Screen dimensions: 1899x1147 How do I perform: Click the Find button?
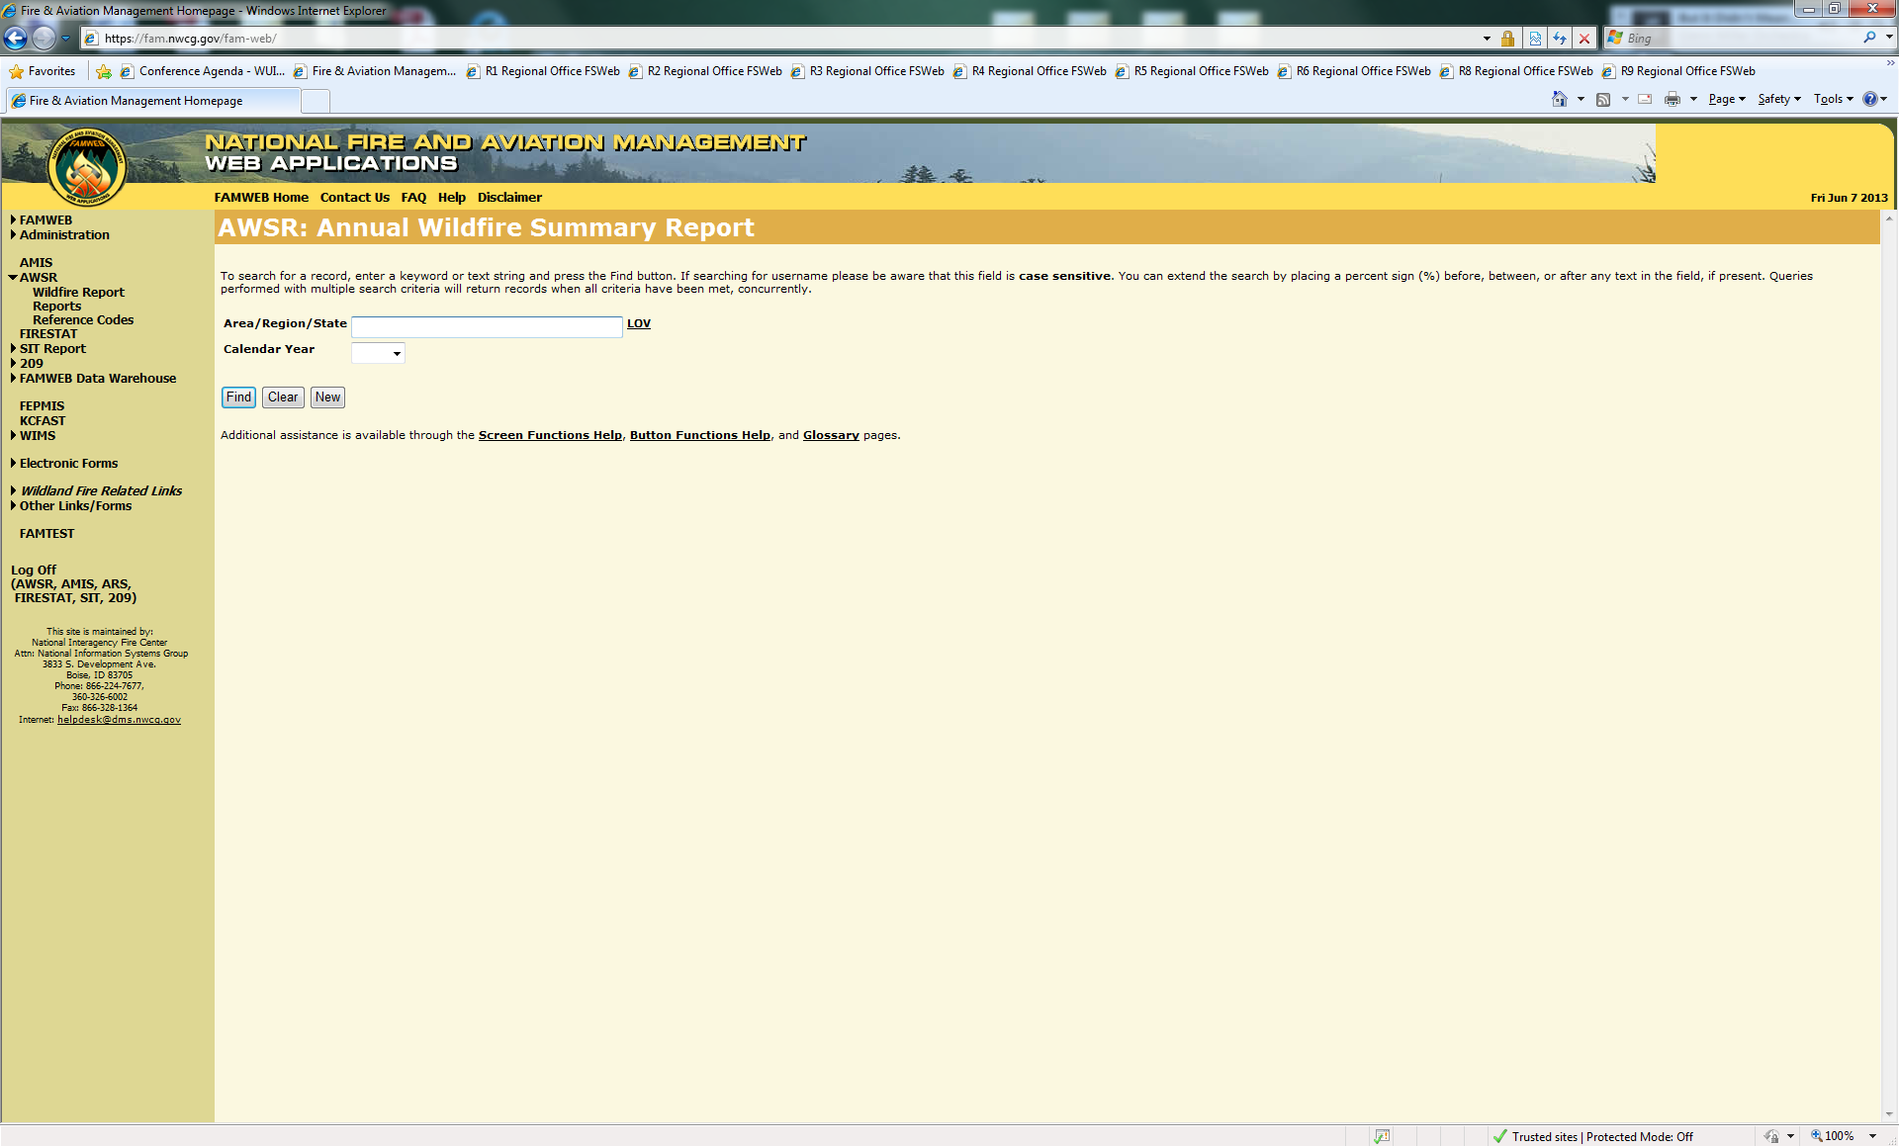click(238, 397)
